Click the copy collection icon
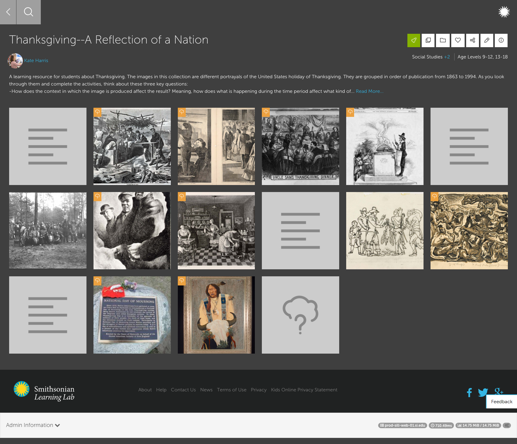The image size is (517, 444). (x=428, y=40)
